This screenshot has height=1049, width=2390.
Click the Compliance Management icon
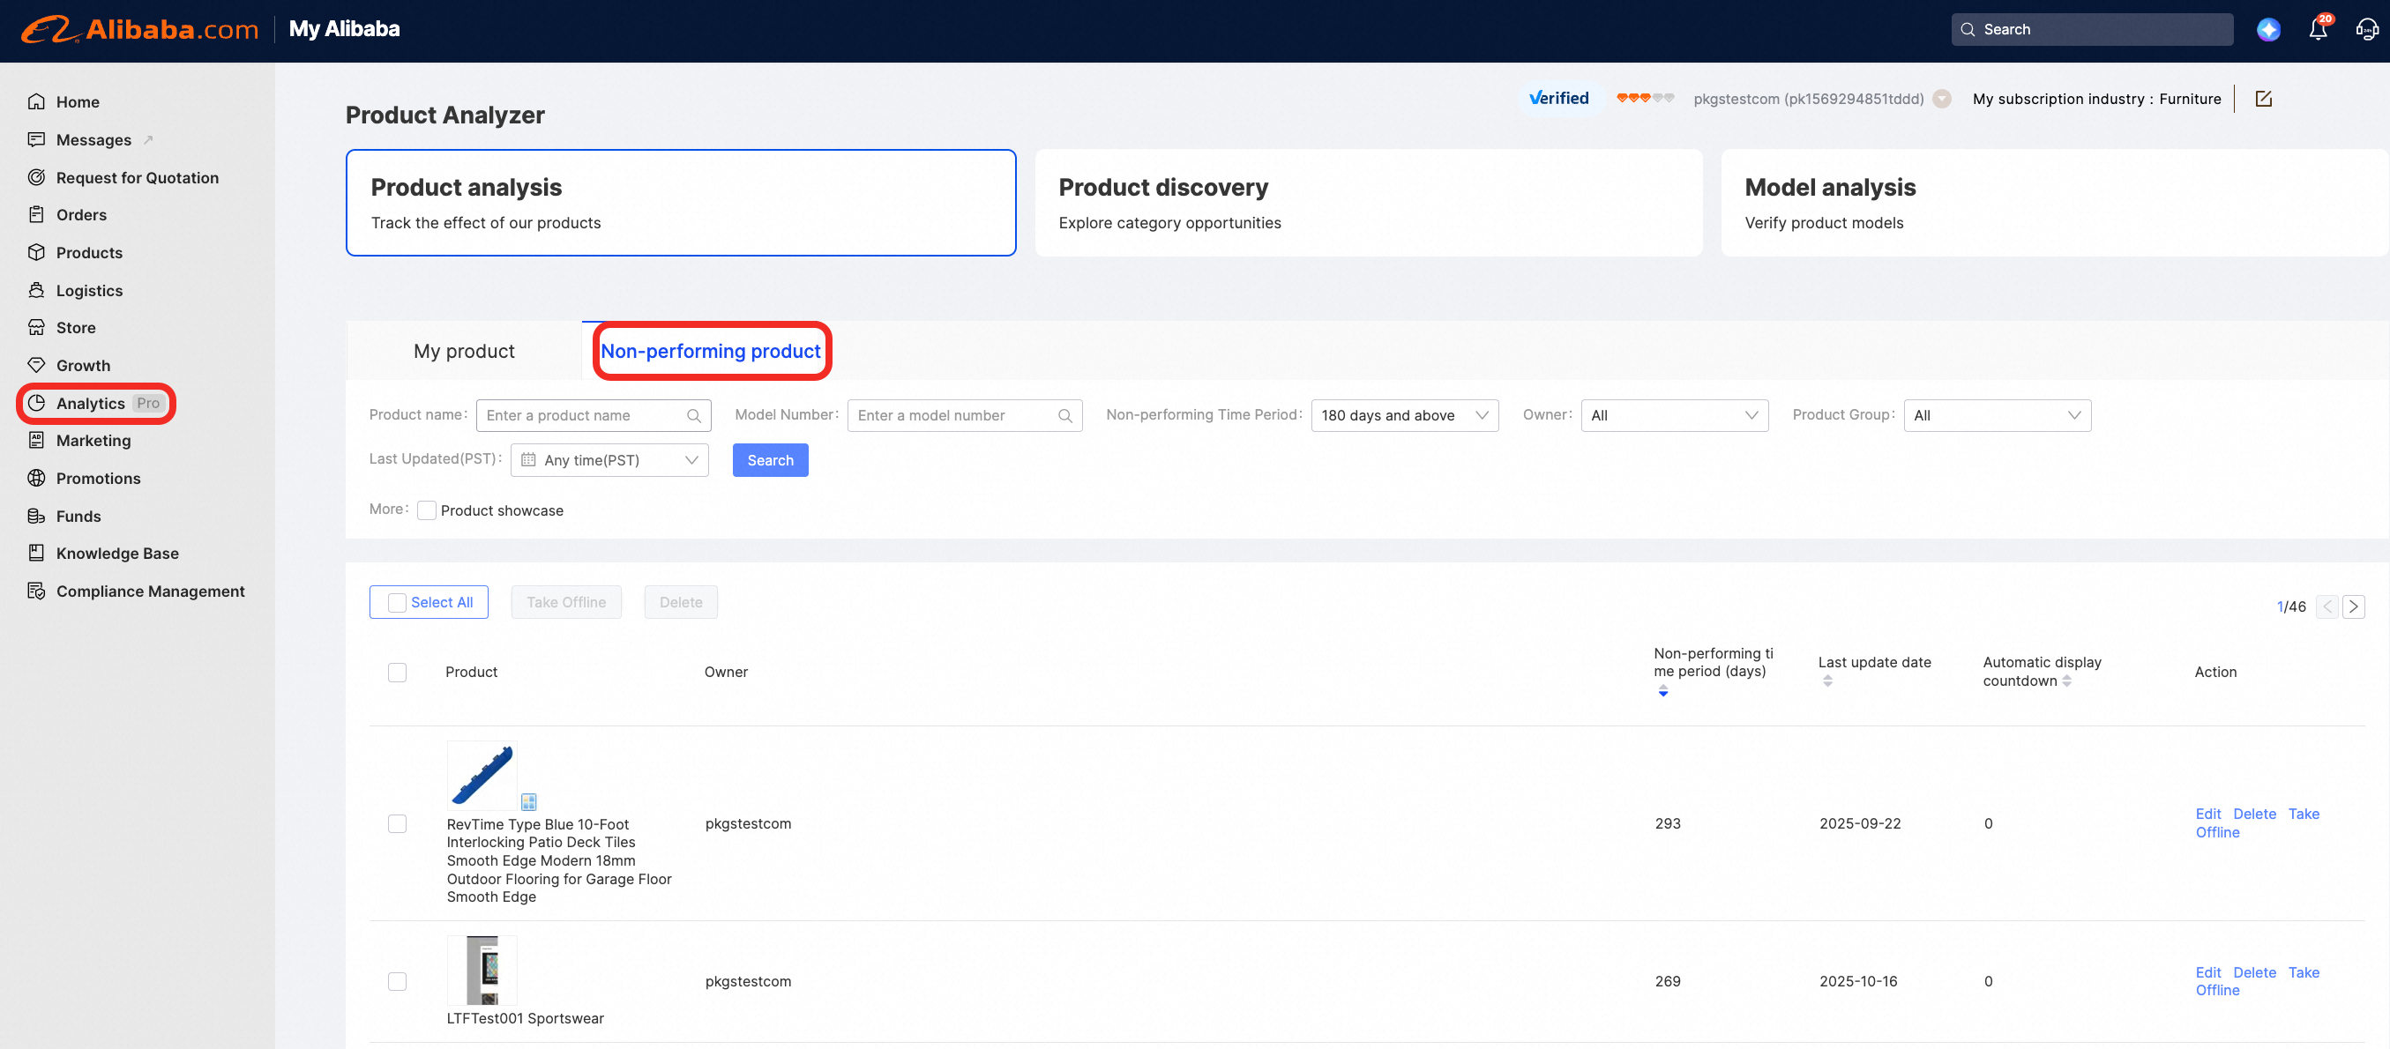[x=36, y=591]
